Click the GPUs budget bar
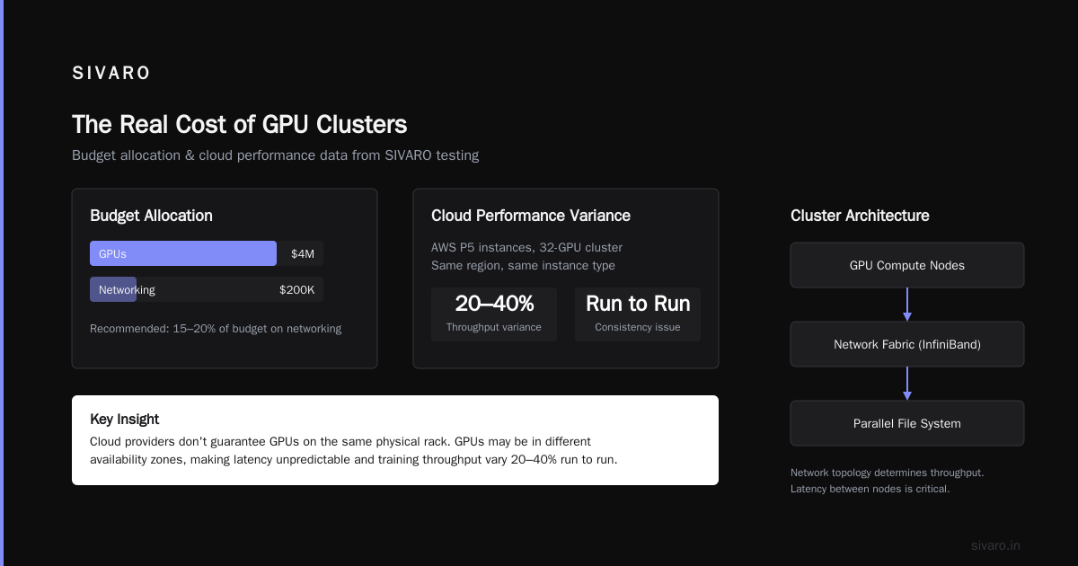This screenshot has height=566, width=1078. (183, 253)
